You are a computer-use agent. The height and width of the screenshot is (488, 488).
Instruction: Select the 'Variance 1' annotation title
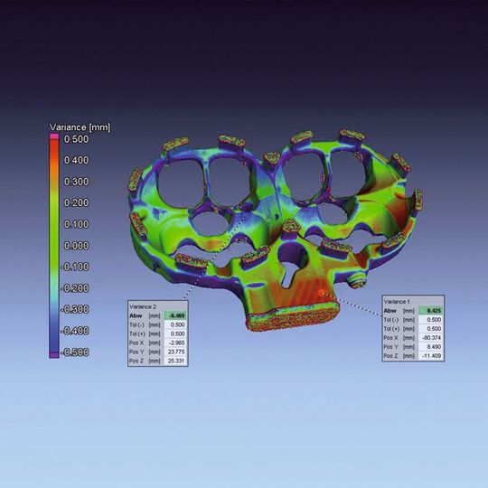[397, 302]
